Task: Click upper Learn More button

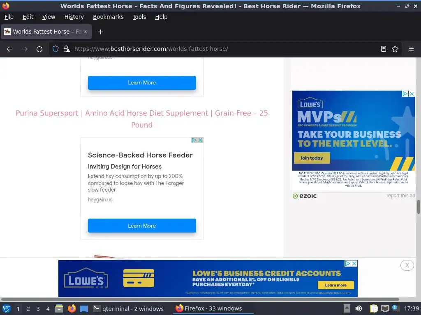Action: (142, 83)
